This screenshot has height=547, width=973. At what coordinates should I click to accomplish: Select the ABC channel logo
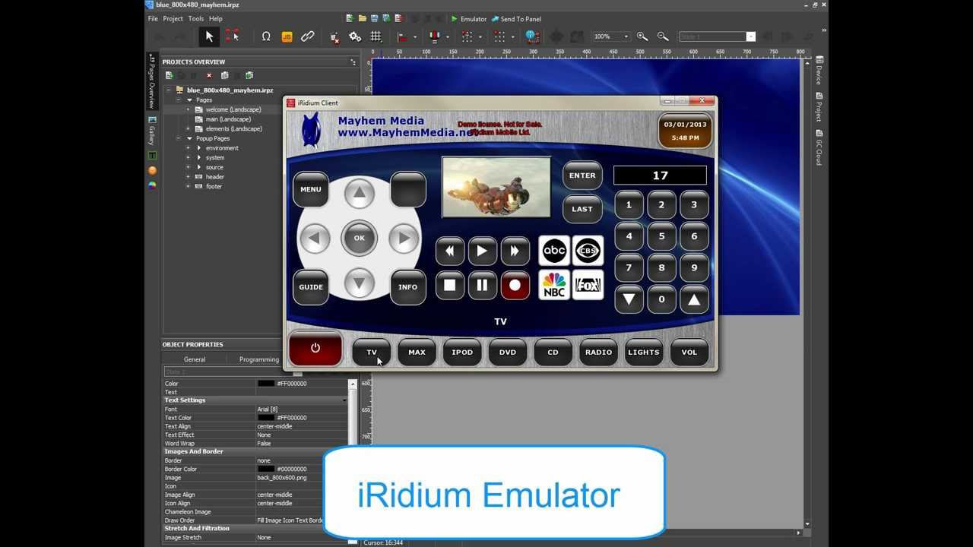(554, 251)
